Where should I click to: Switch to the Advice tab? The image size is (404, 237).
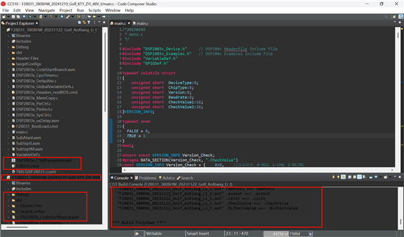click(x=167, y=178)
